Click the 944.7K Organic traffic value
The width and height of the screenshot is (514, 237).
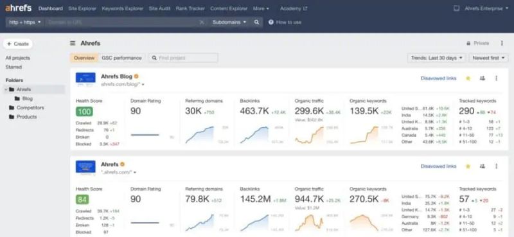309,199
